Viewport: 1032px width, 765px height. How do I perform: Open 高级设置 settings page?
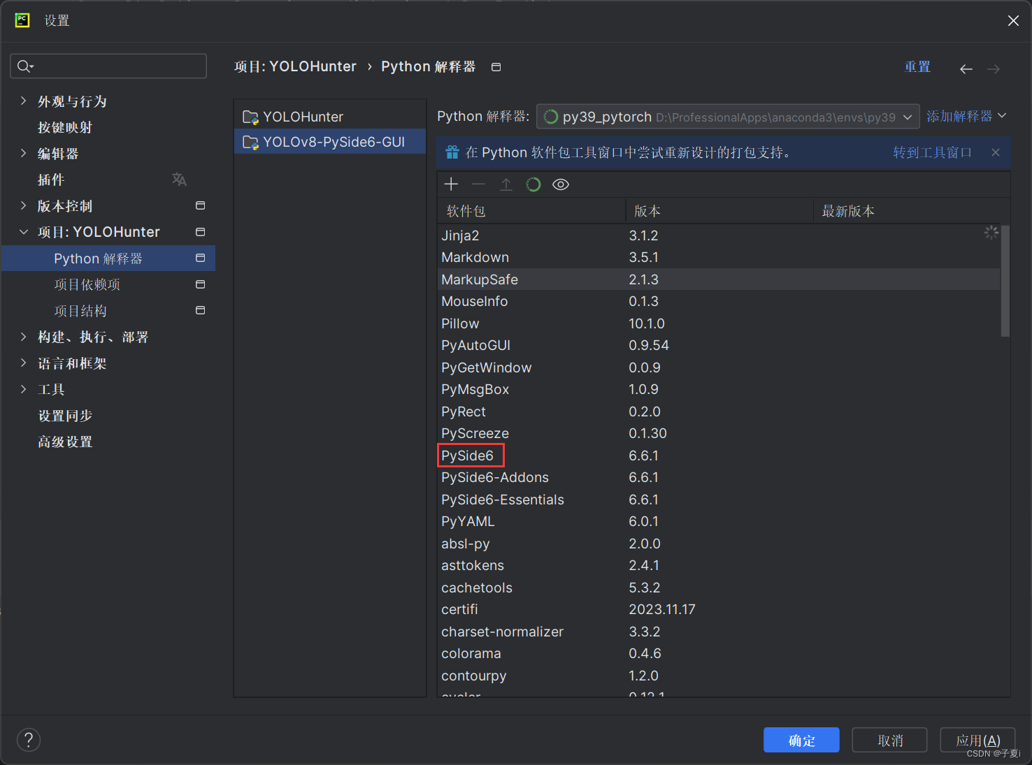click(x=65, y=442)
